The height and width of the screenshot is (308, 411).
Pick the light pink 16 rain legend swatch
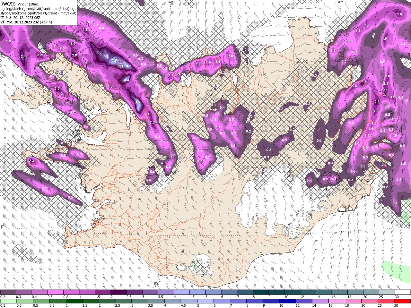click(337, 301)
